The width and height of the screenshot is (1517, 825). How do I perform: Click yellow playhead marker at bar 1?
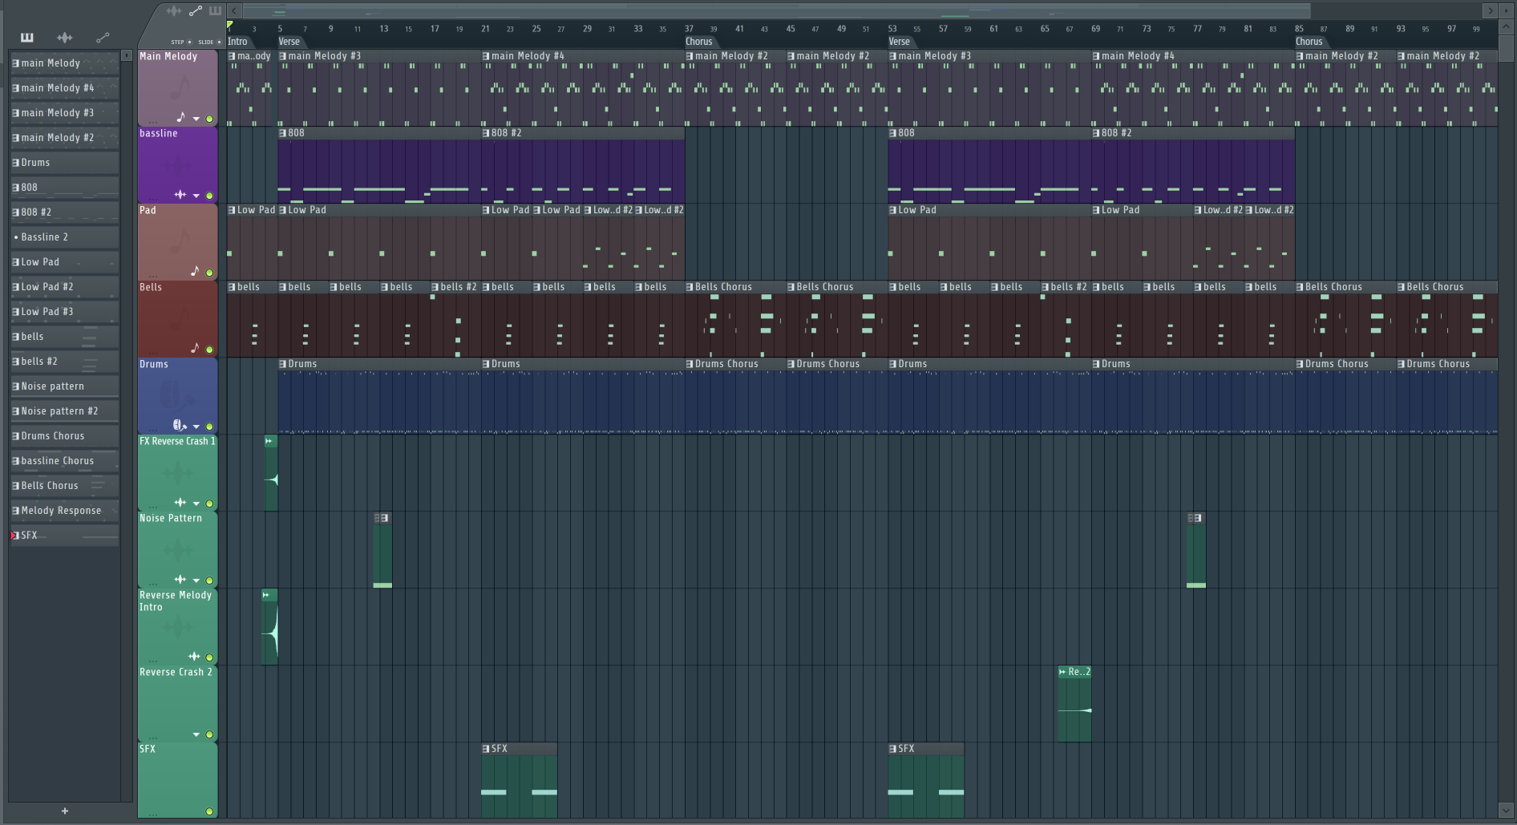[230, 26]
